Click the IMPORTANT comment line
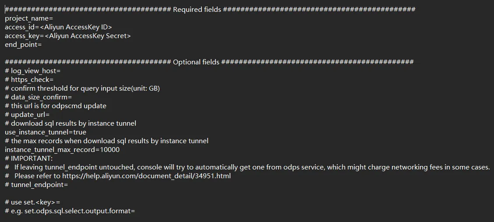 tap(29, 159)
